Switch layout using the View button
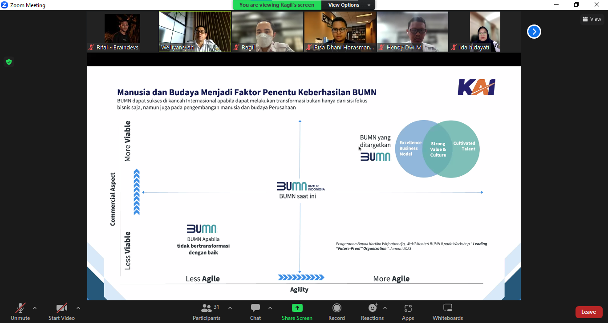The width and height of the screenshot is (608, 323). [592, 19]
